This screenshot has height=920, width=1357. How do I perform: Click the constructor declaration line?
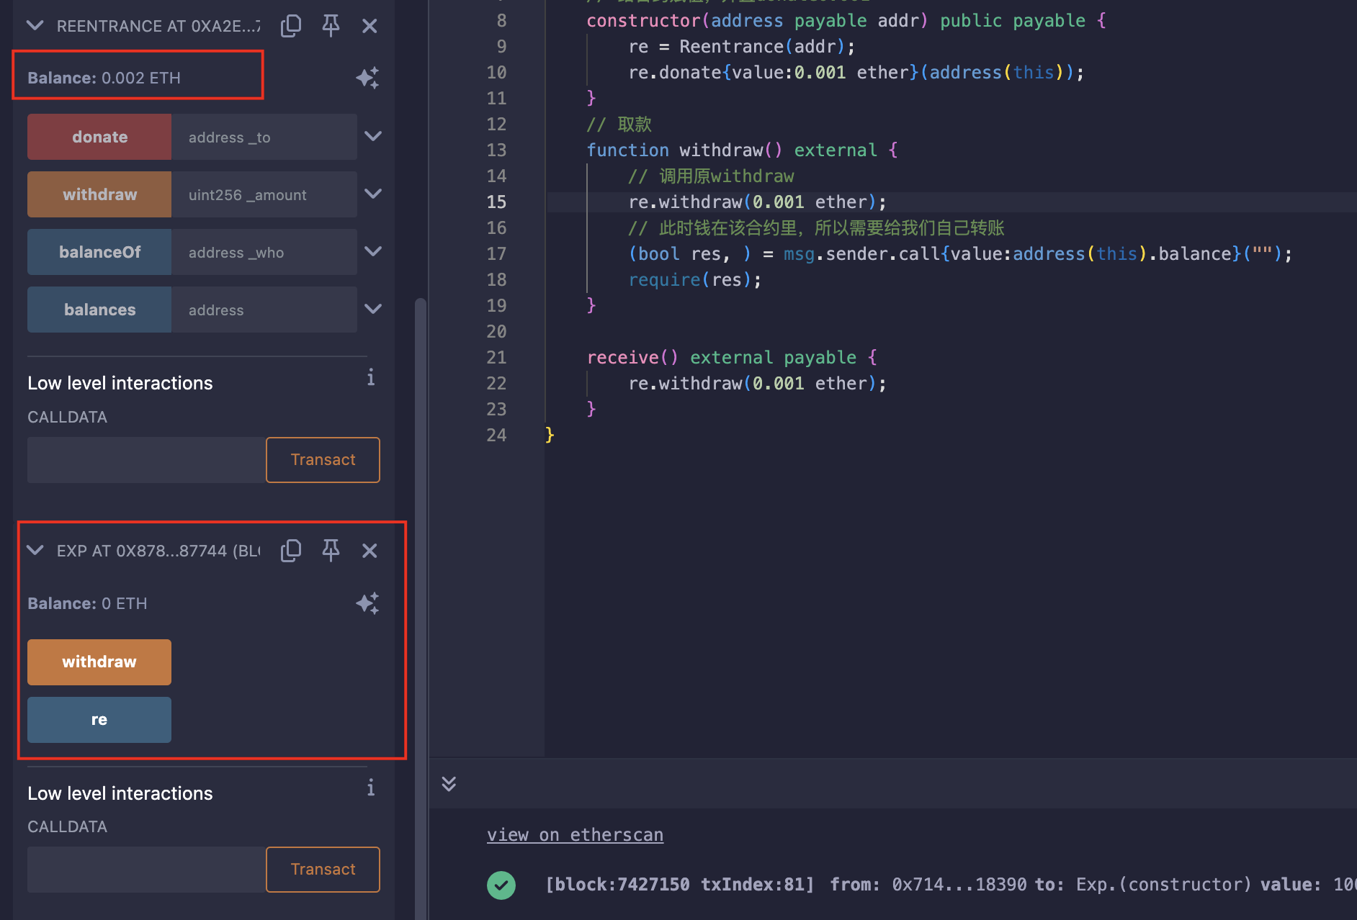click(846, 21)
